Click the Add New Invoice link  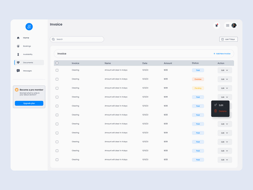pyautogui.click(x=222, y=54)
